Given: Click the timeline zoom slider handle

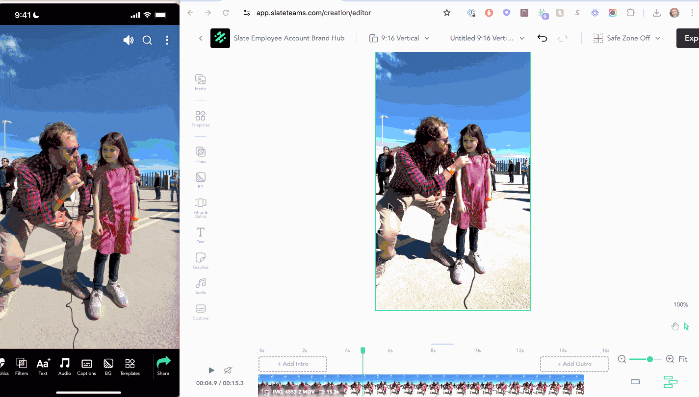Looking at the screenshot, I should coord(650,359).
